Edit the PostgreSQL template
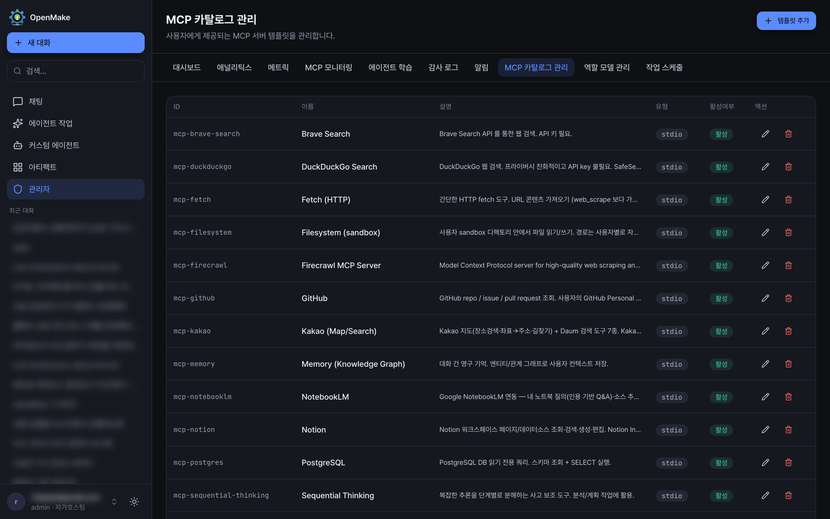Screen dimensions: 830x519 point(765,463)
